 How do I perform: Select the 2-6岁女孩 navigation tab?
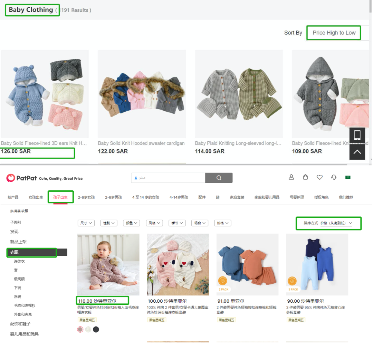pyautogui.click(x=86, y=197)
